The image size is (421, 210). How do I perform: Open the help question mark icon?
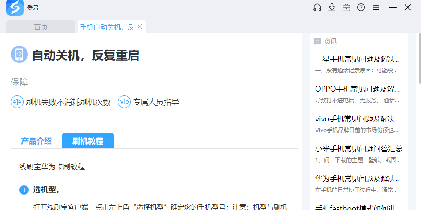pyautogui.click(x=361, y=8)
